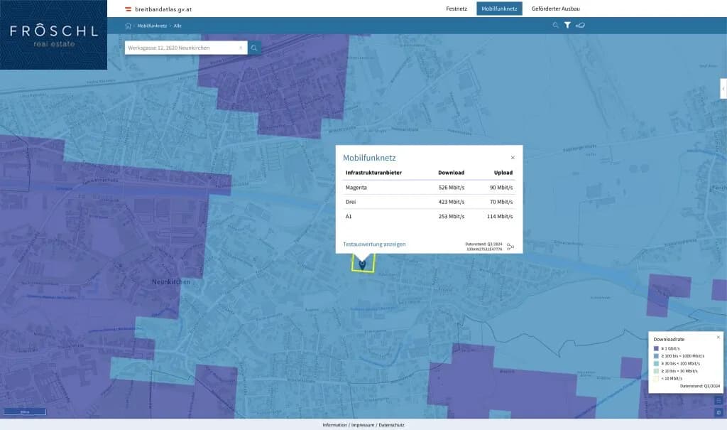This screenshot has height=430, width=727.
Task: Open the Information footer link
Action: click(335, 425)
